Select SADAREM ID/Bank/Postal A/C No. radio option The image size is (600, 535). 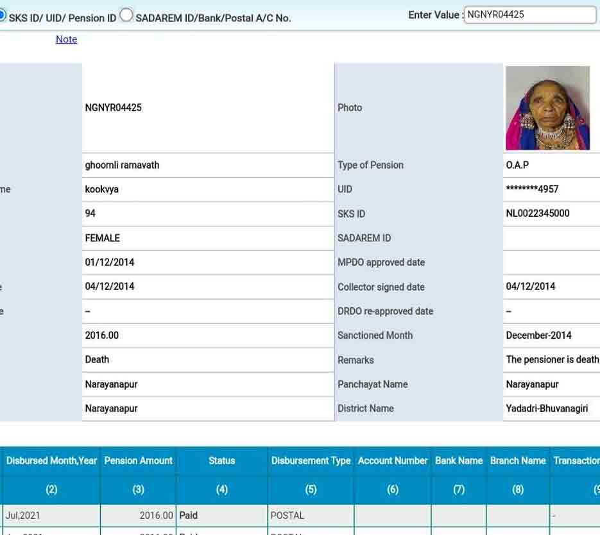click(x=126, y=15)
